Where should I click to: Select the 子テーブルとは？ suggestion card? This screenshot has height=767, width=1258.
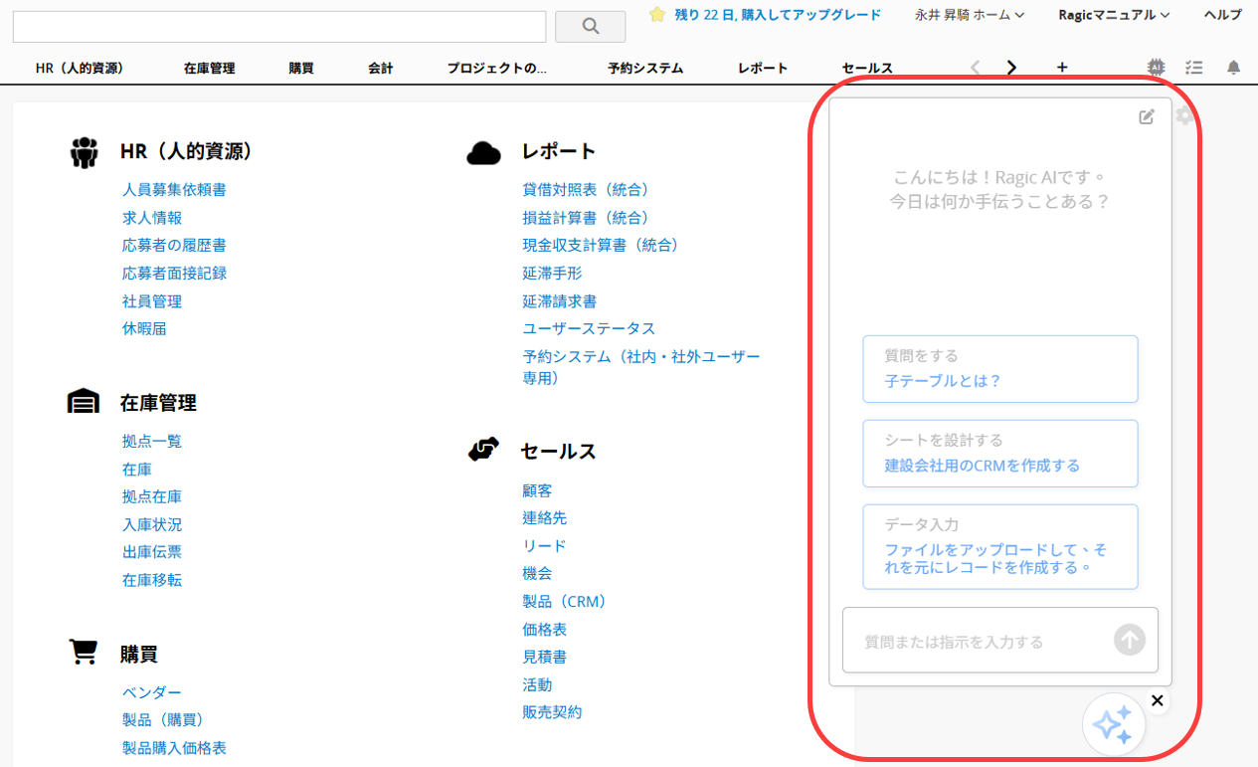click(1000, 369)
